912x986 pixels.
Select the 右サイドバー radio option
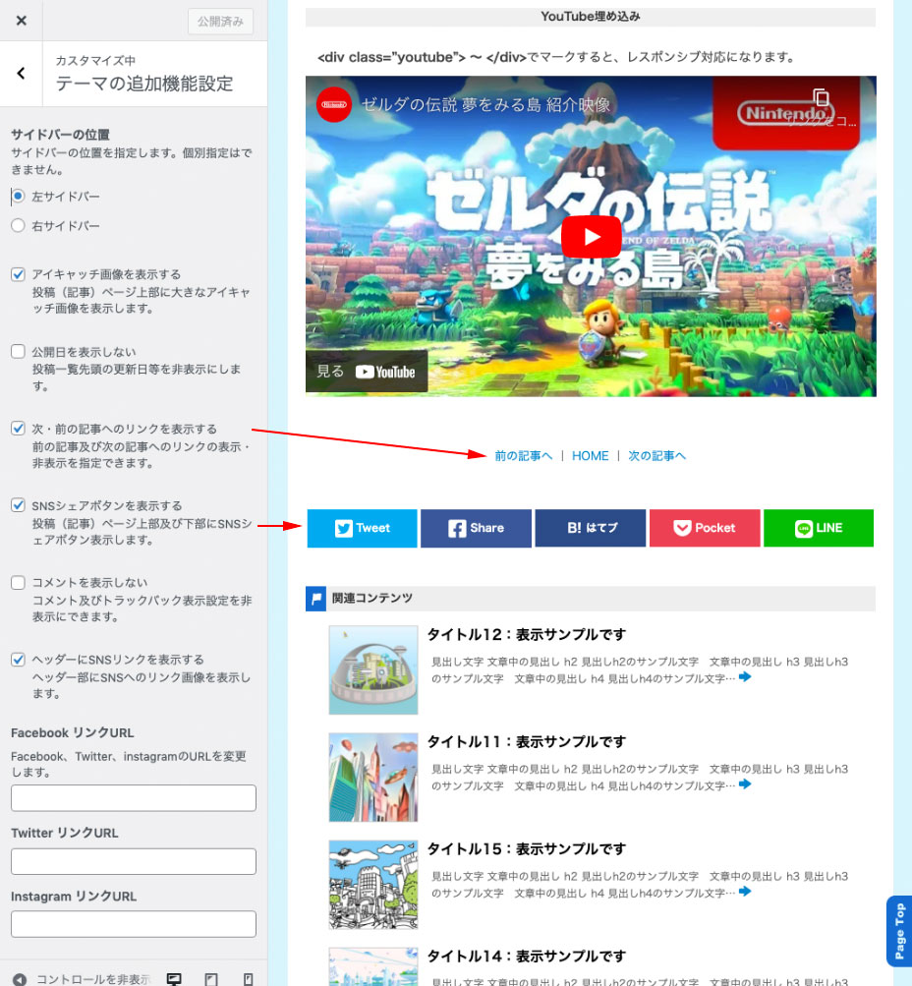click(19, 225)
